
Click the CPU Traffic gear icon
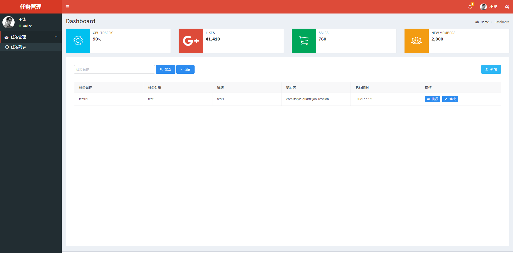pos(78,41)
